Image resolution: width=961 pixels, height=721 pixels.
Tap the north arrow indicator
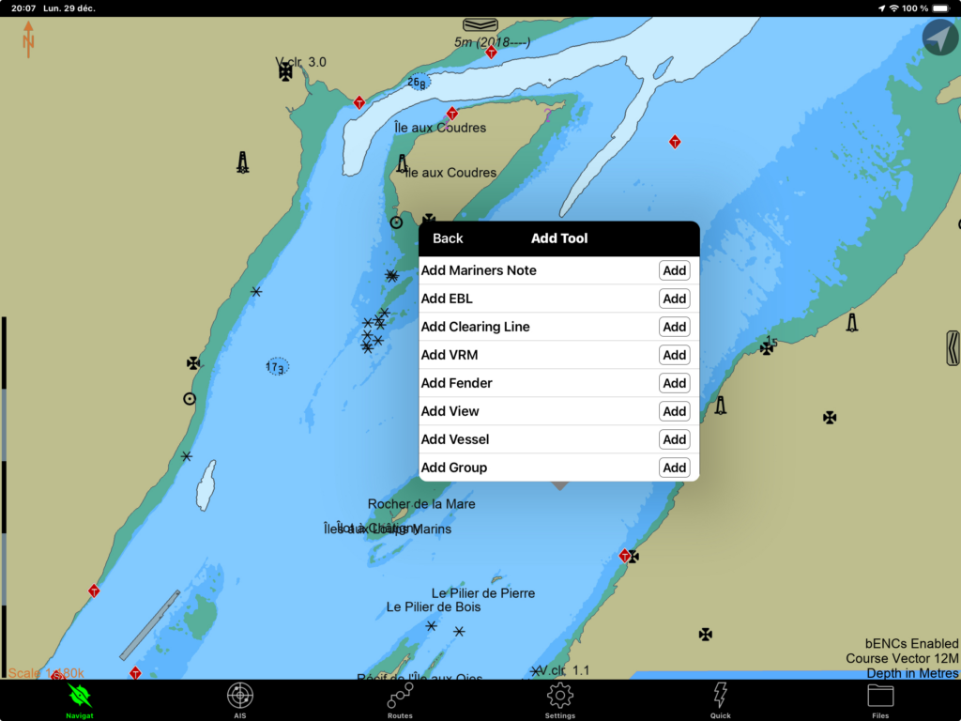(x=28, y=39)
